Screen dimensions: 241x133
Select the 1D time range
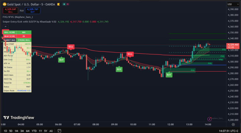coord(5,131)
